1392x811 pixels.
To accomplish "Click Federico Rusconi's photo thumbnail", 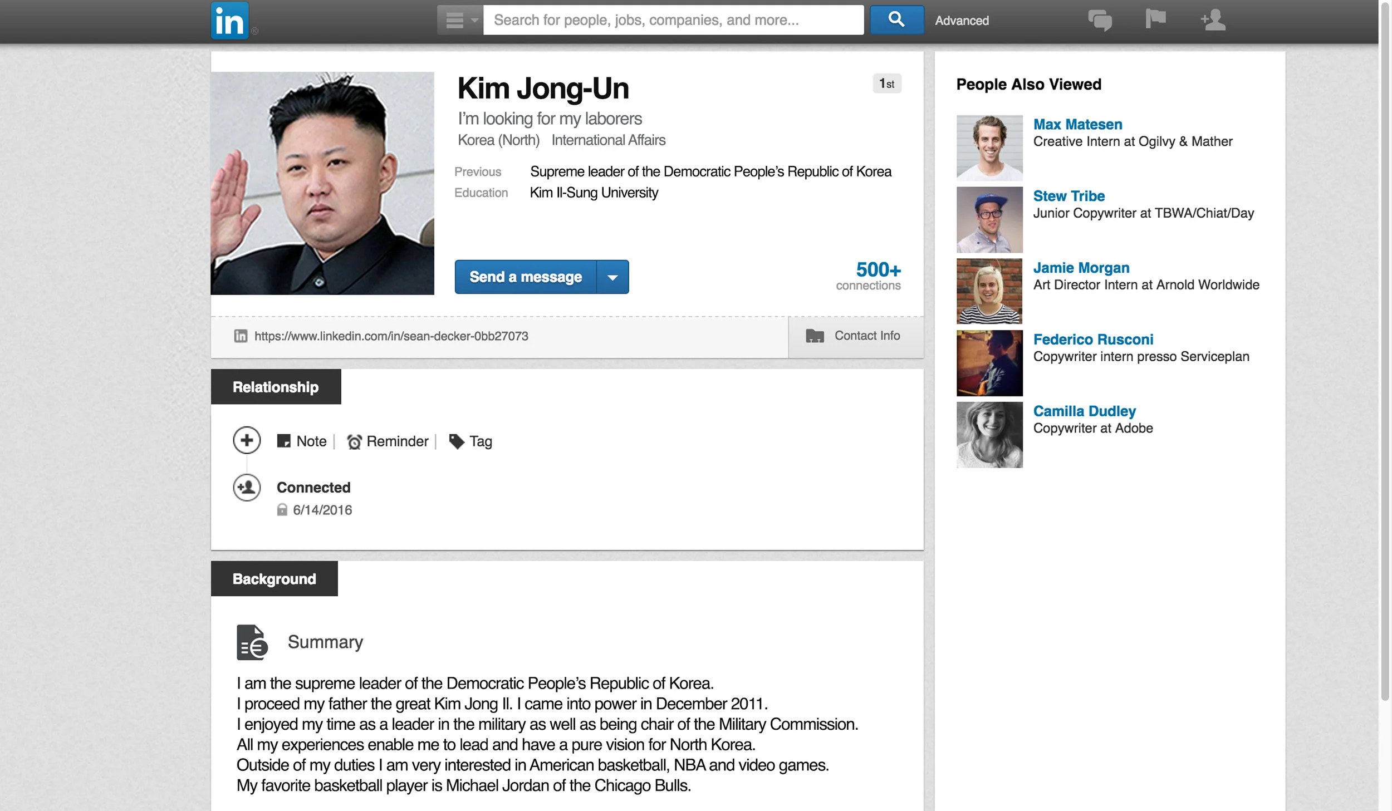I will (x=989, y=363).
